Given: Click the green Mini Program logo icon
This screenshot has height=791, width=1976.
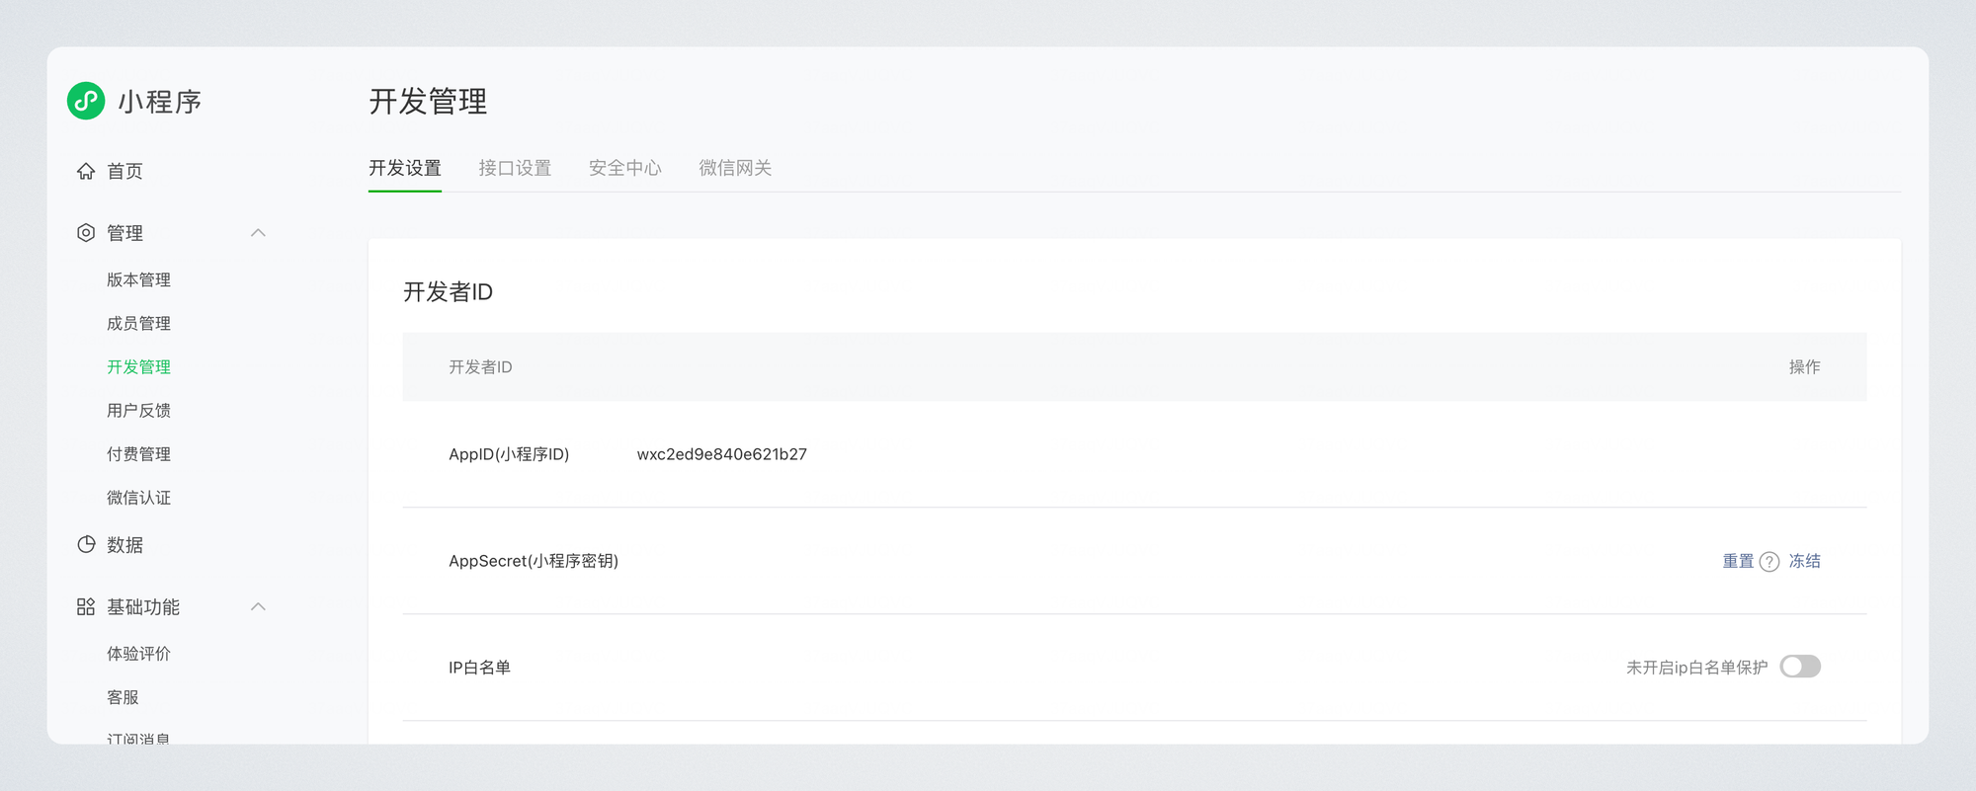Looking at the screenshot, I should (x=86, y=101).
